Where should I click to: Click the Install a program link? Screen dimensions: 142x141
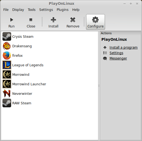(123, 48)
